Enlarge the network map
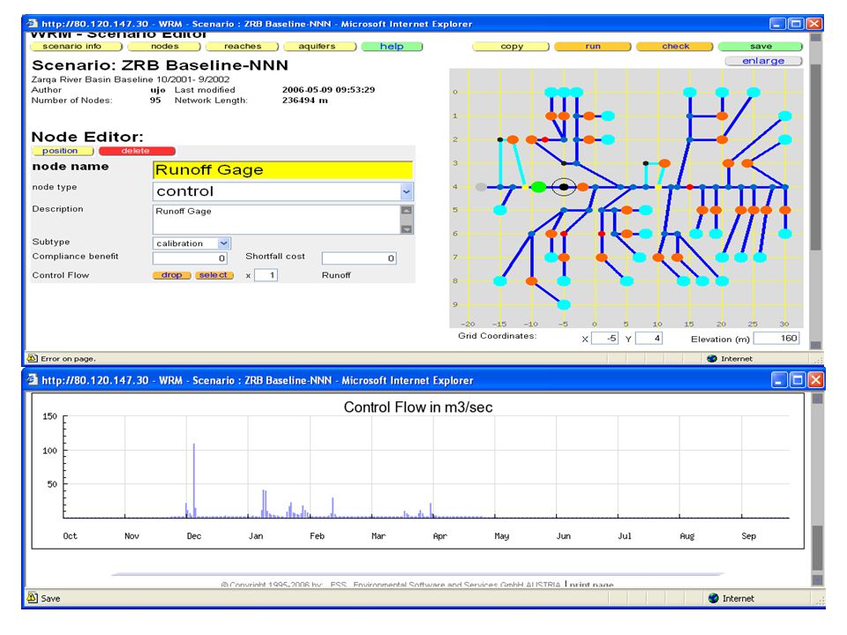 [x=763, y=61]
